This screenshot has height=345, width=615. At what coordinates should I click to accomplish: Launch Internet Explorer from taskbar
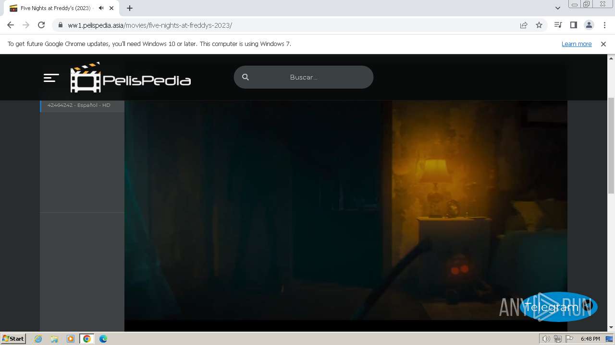tap(38, 339)
